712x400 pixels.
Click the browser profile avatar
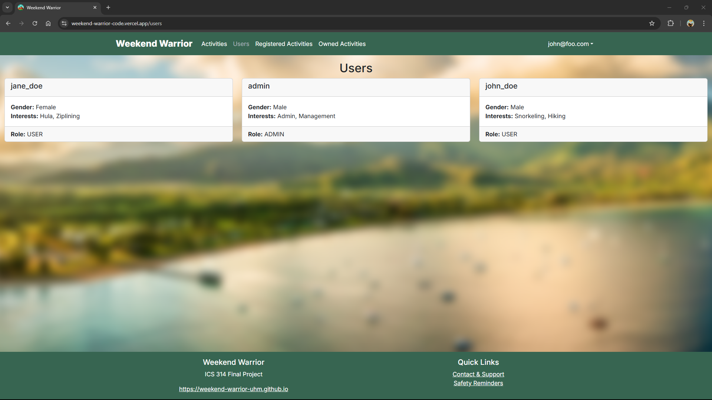[x=690, y=23]
